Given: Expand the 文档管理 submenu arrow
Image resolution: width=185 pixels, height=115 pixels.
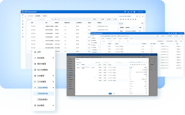Looking at the screenshot, I should 53,76.
